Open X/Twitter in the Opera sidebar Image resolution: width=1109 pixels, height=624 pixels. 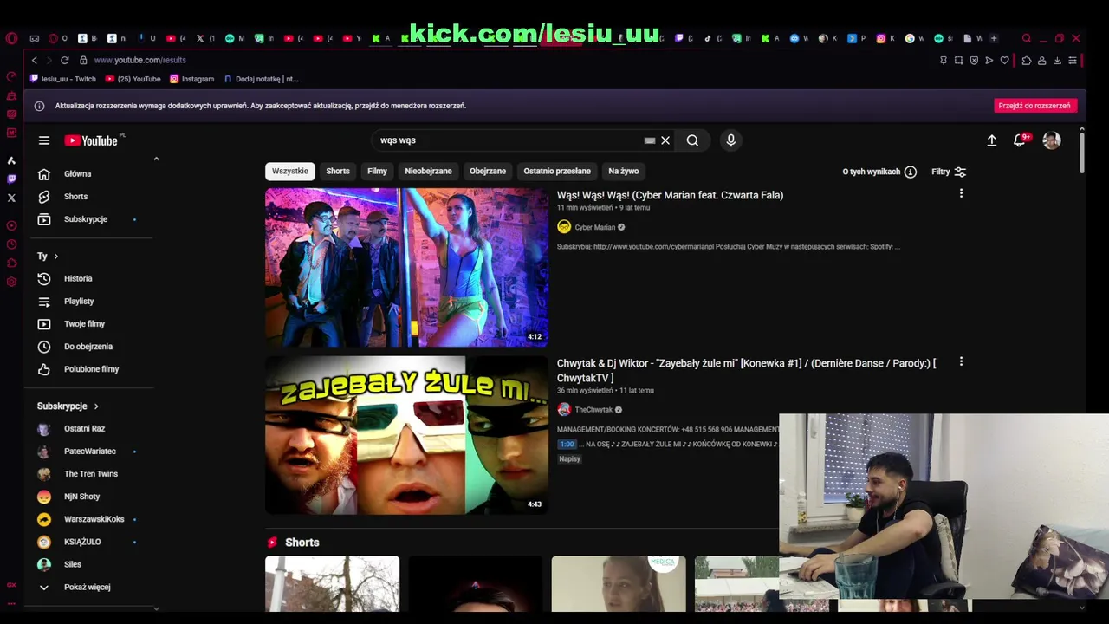[11, 198]
